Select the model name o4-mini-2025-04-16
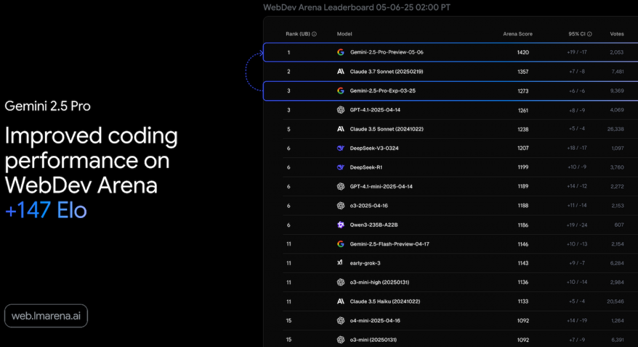The height and width of the screenshot is (347, 638). [x=375, y=320]
